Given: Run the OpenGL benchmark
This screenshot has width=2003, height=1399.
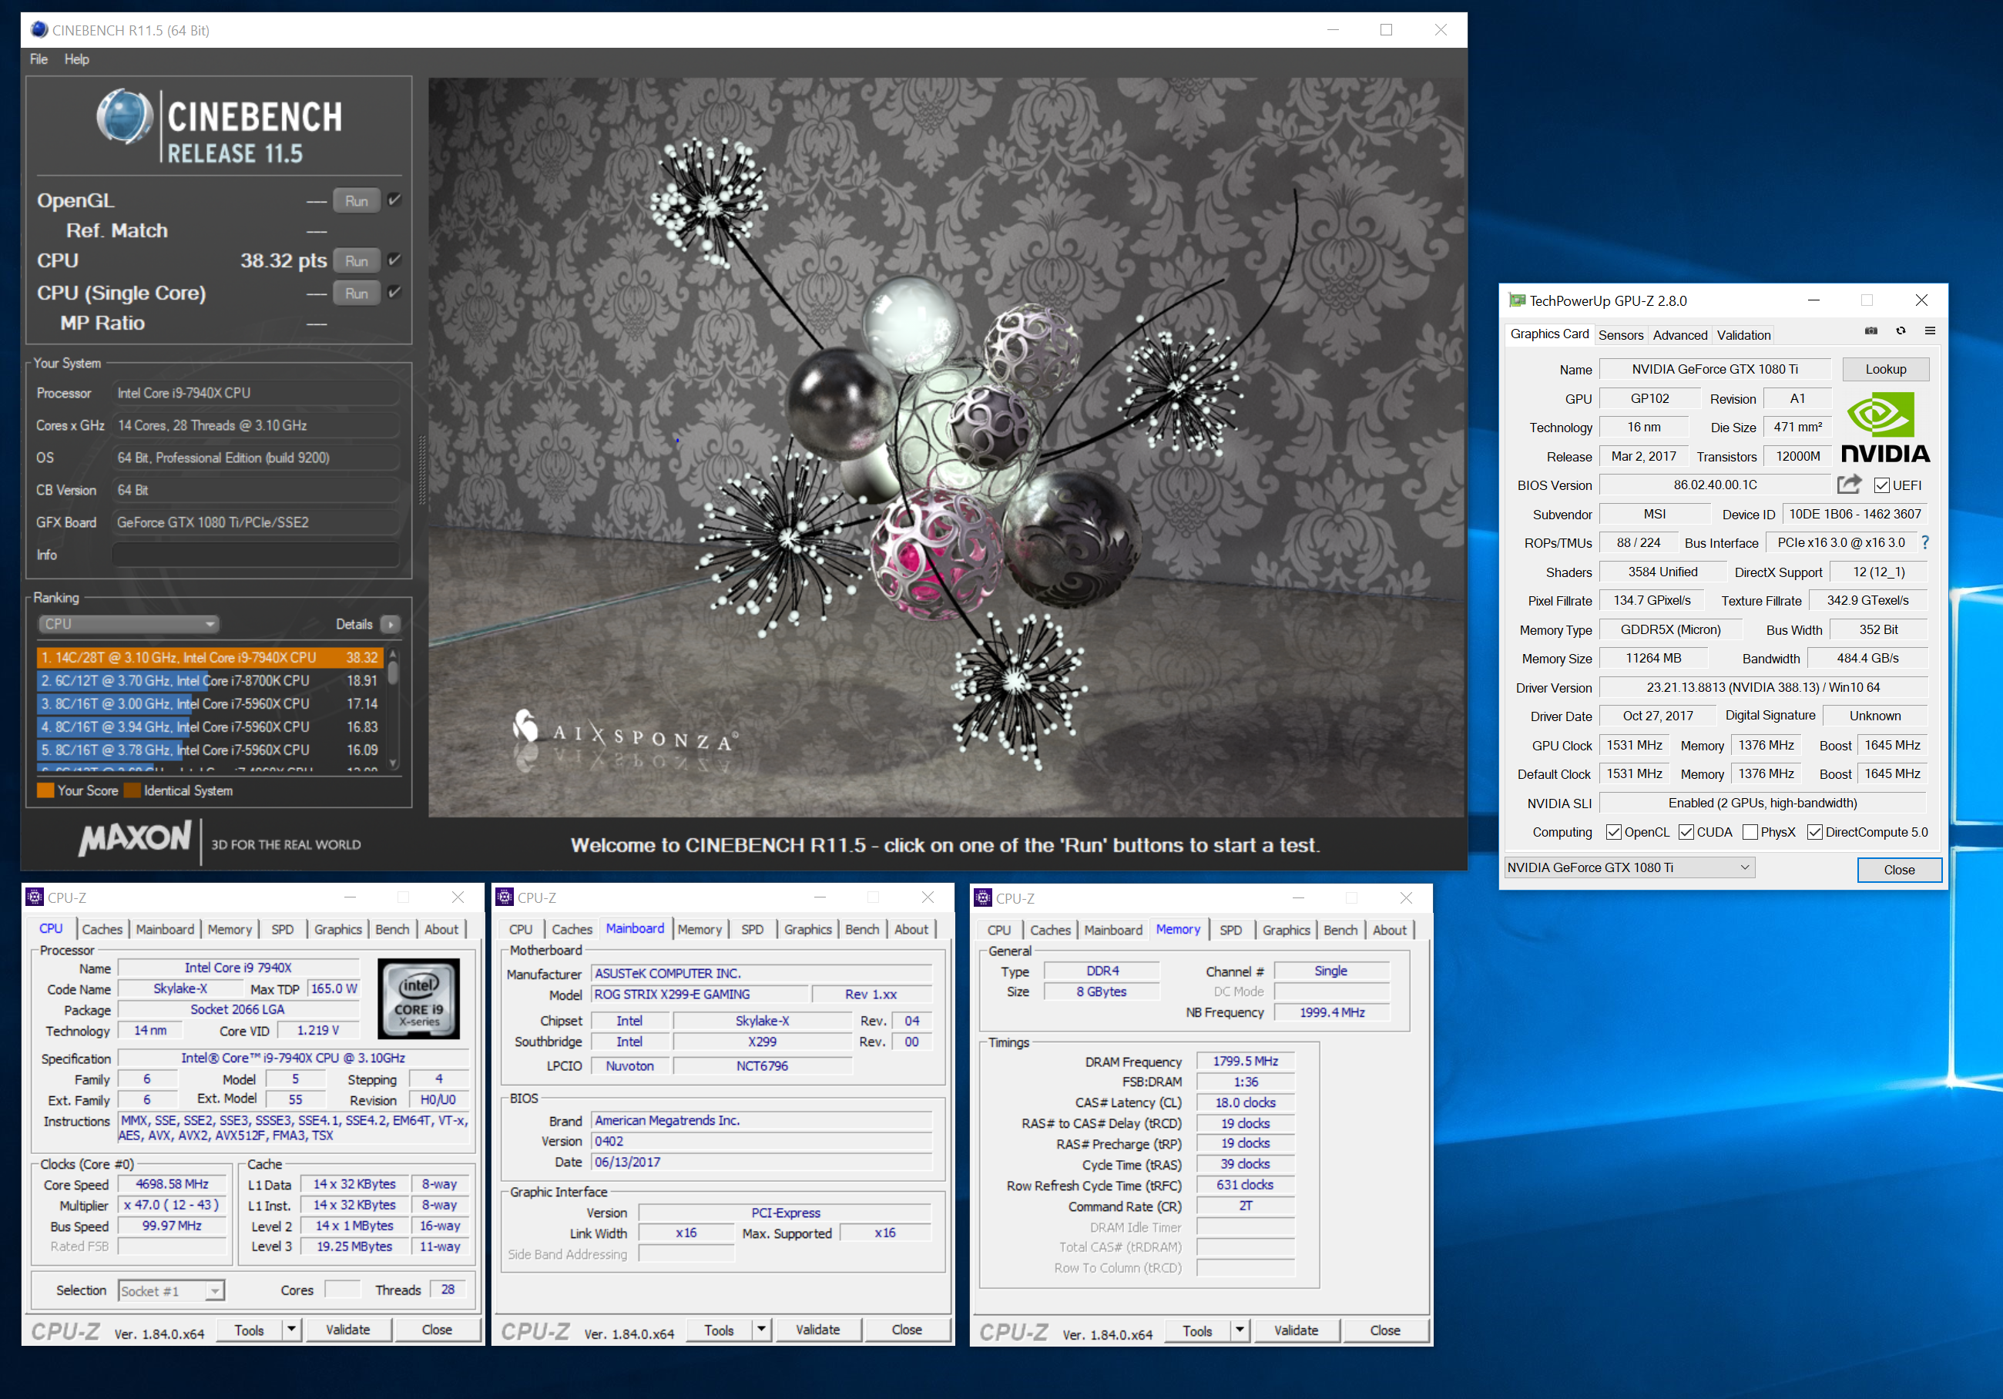Looking at the screenshot, I should click(x=356, y=200).
